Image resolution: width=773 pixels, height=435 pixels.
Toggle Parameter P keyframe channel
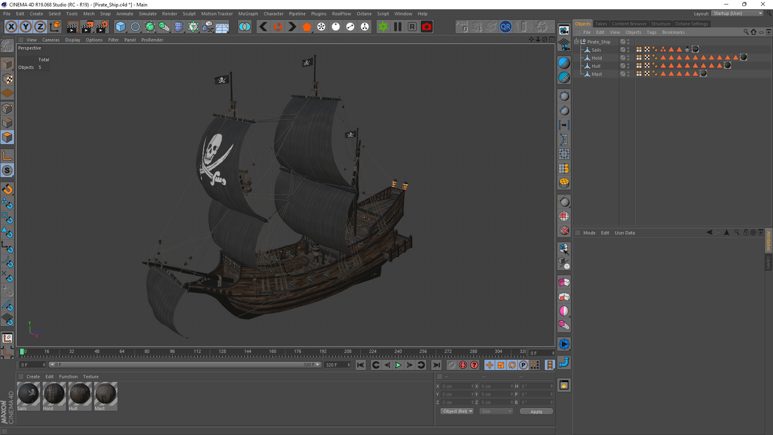523,365
